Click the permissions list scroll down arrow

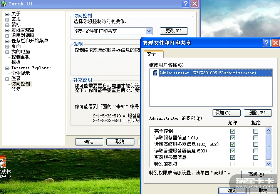tap(268, 164)
